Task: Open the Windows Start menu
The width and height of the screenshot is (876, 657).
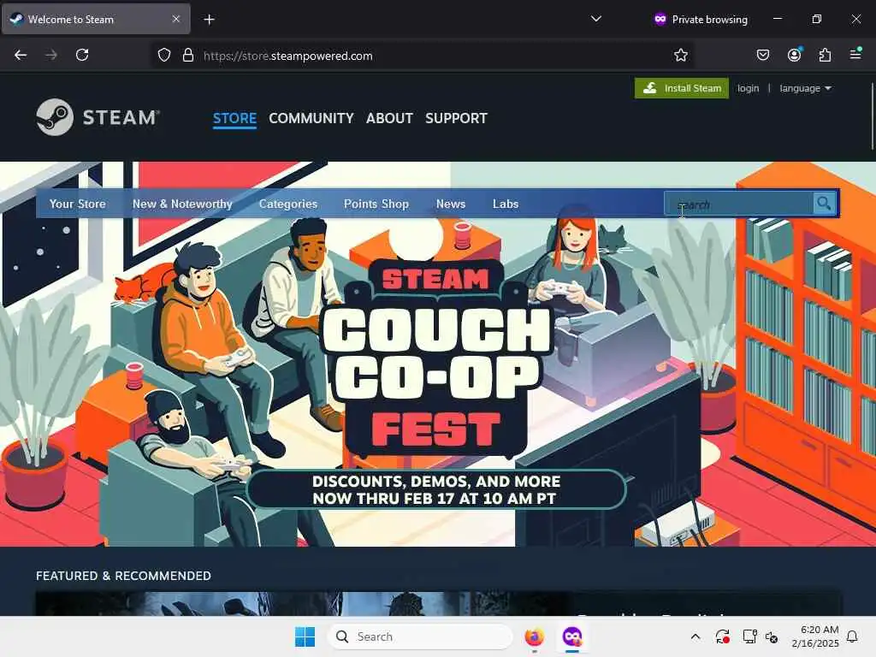Action: point(305,636)
